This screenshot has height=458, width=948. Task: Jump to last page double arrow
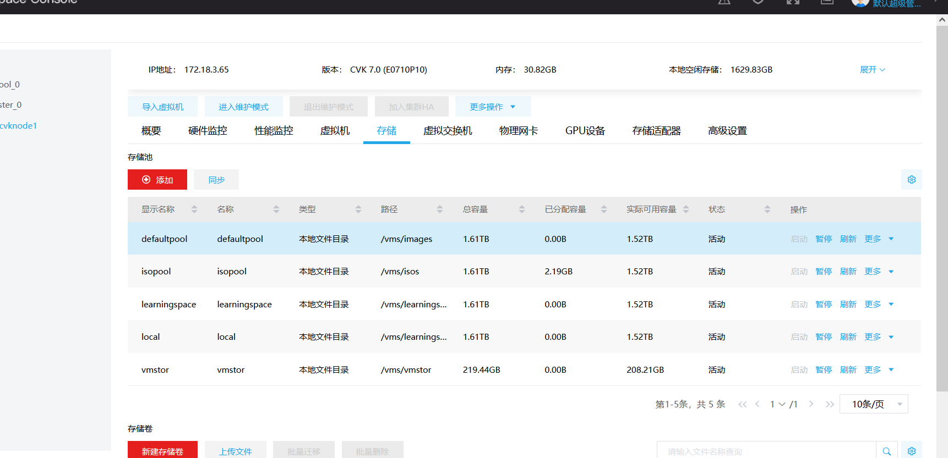coord(830,404)
